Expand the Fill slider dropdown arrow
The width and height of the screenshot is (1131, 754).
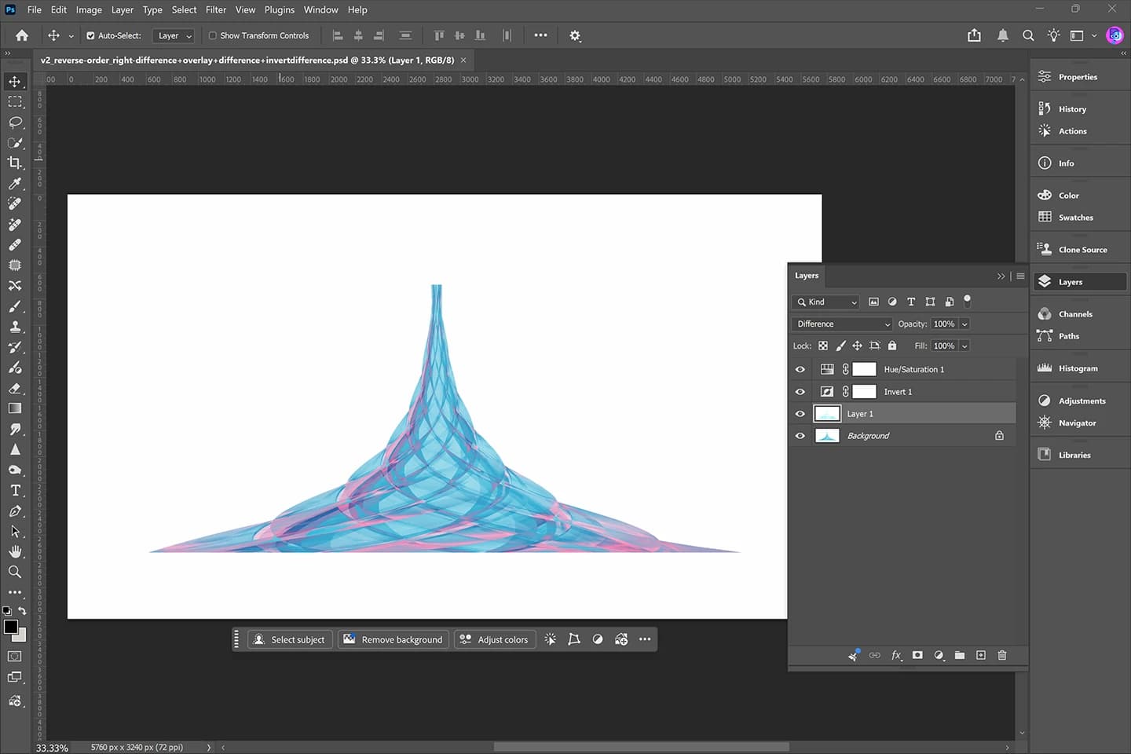click(964, 346)
